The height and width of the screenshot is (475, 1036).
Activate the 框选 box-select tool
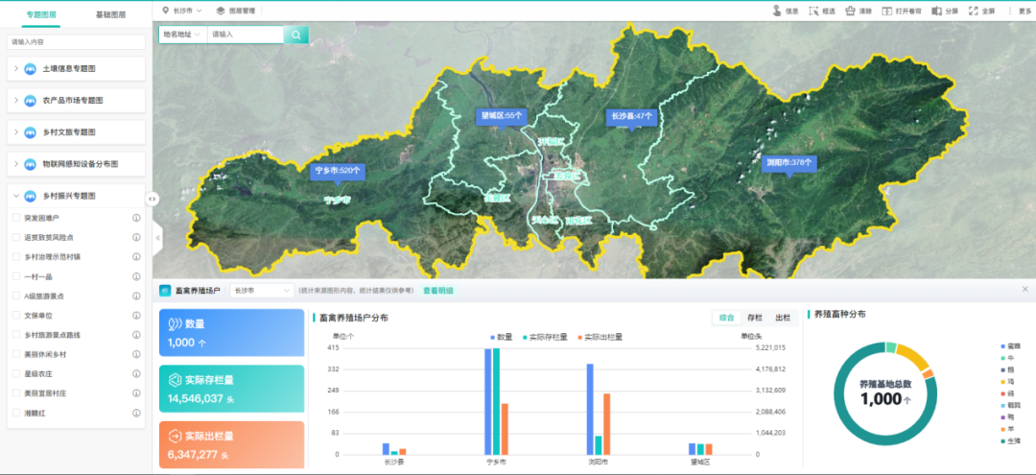[x=813, y=11]
